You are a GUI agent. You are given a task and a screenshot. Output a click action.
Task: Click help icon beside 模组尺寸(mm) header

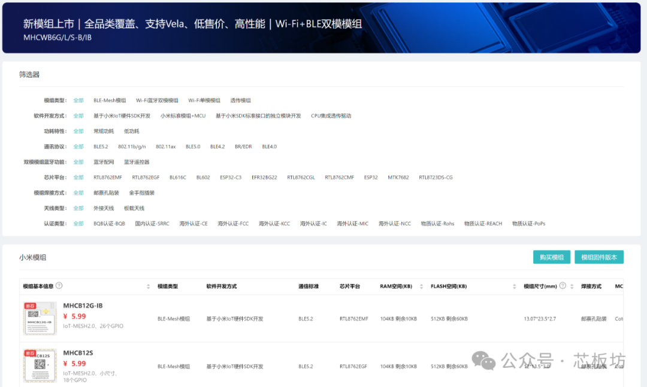click(563, 285)
